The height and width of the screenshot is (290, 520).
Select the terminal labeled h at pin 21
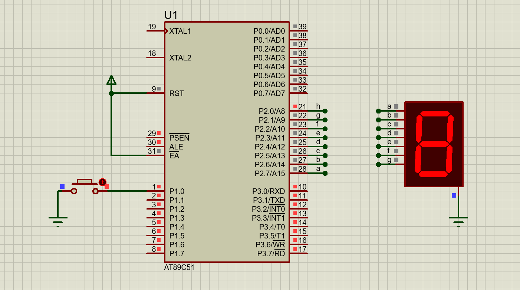click(325, 111)
